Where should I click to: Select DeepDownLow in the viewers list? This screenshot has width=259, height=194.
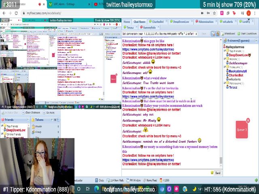(x=238, y=55)
